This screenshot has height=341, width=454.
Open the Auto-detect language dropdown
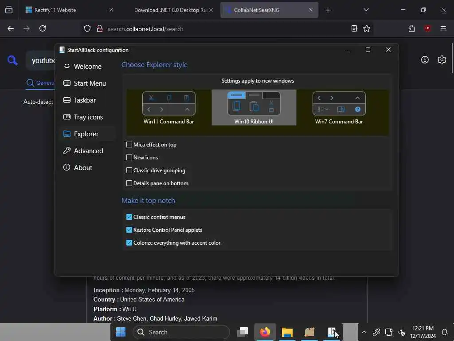38,102
